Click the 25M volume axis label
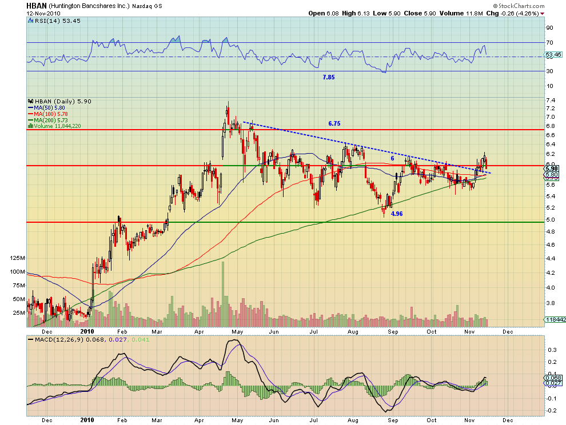 pyautogui.click(x=19, y=313)
